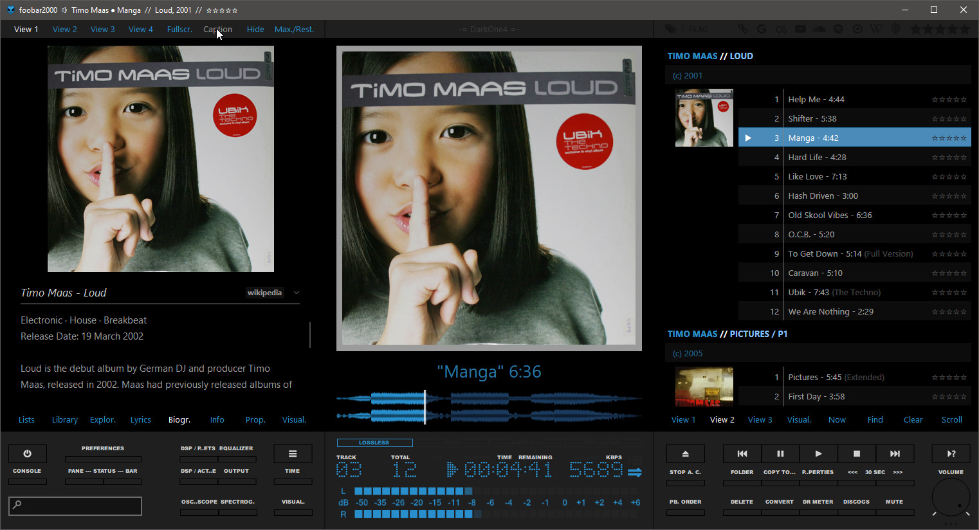The height and width of the screenshot is (530, 979).
Task: Select View 4 in top menu
Action: 141,29
